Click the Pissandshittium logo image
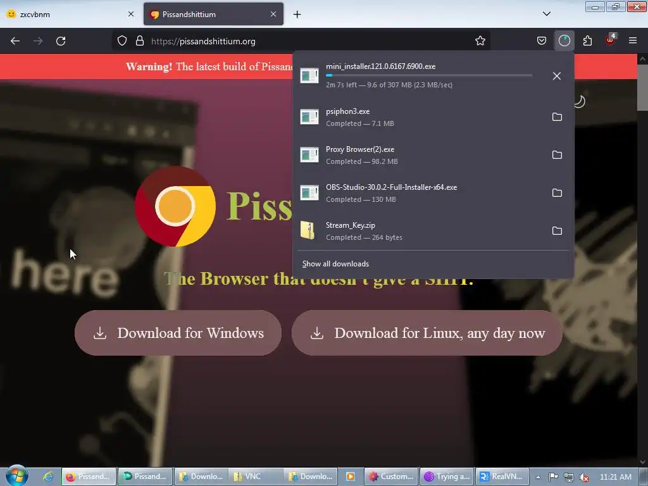The width and height of the screenshot is (648, 486). tap(175, 206)
